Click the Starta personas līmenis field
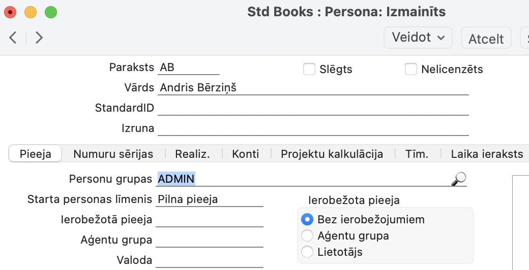The height and width of the screenshot is (270, 529). [210, 199]
